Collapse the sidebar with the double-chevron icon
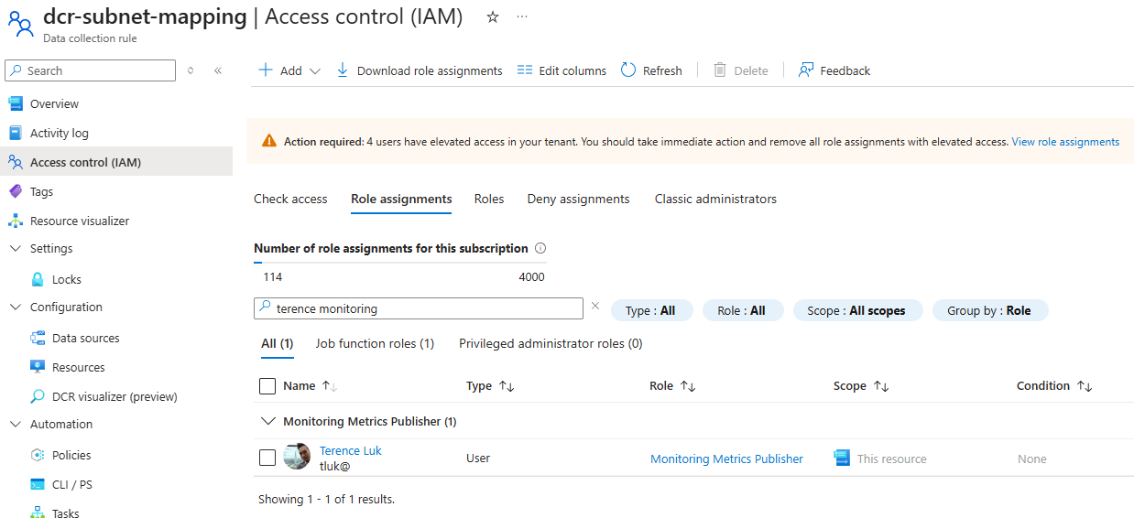Viewport: 1134px width, 518px height. [x=218, y=70]
